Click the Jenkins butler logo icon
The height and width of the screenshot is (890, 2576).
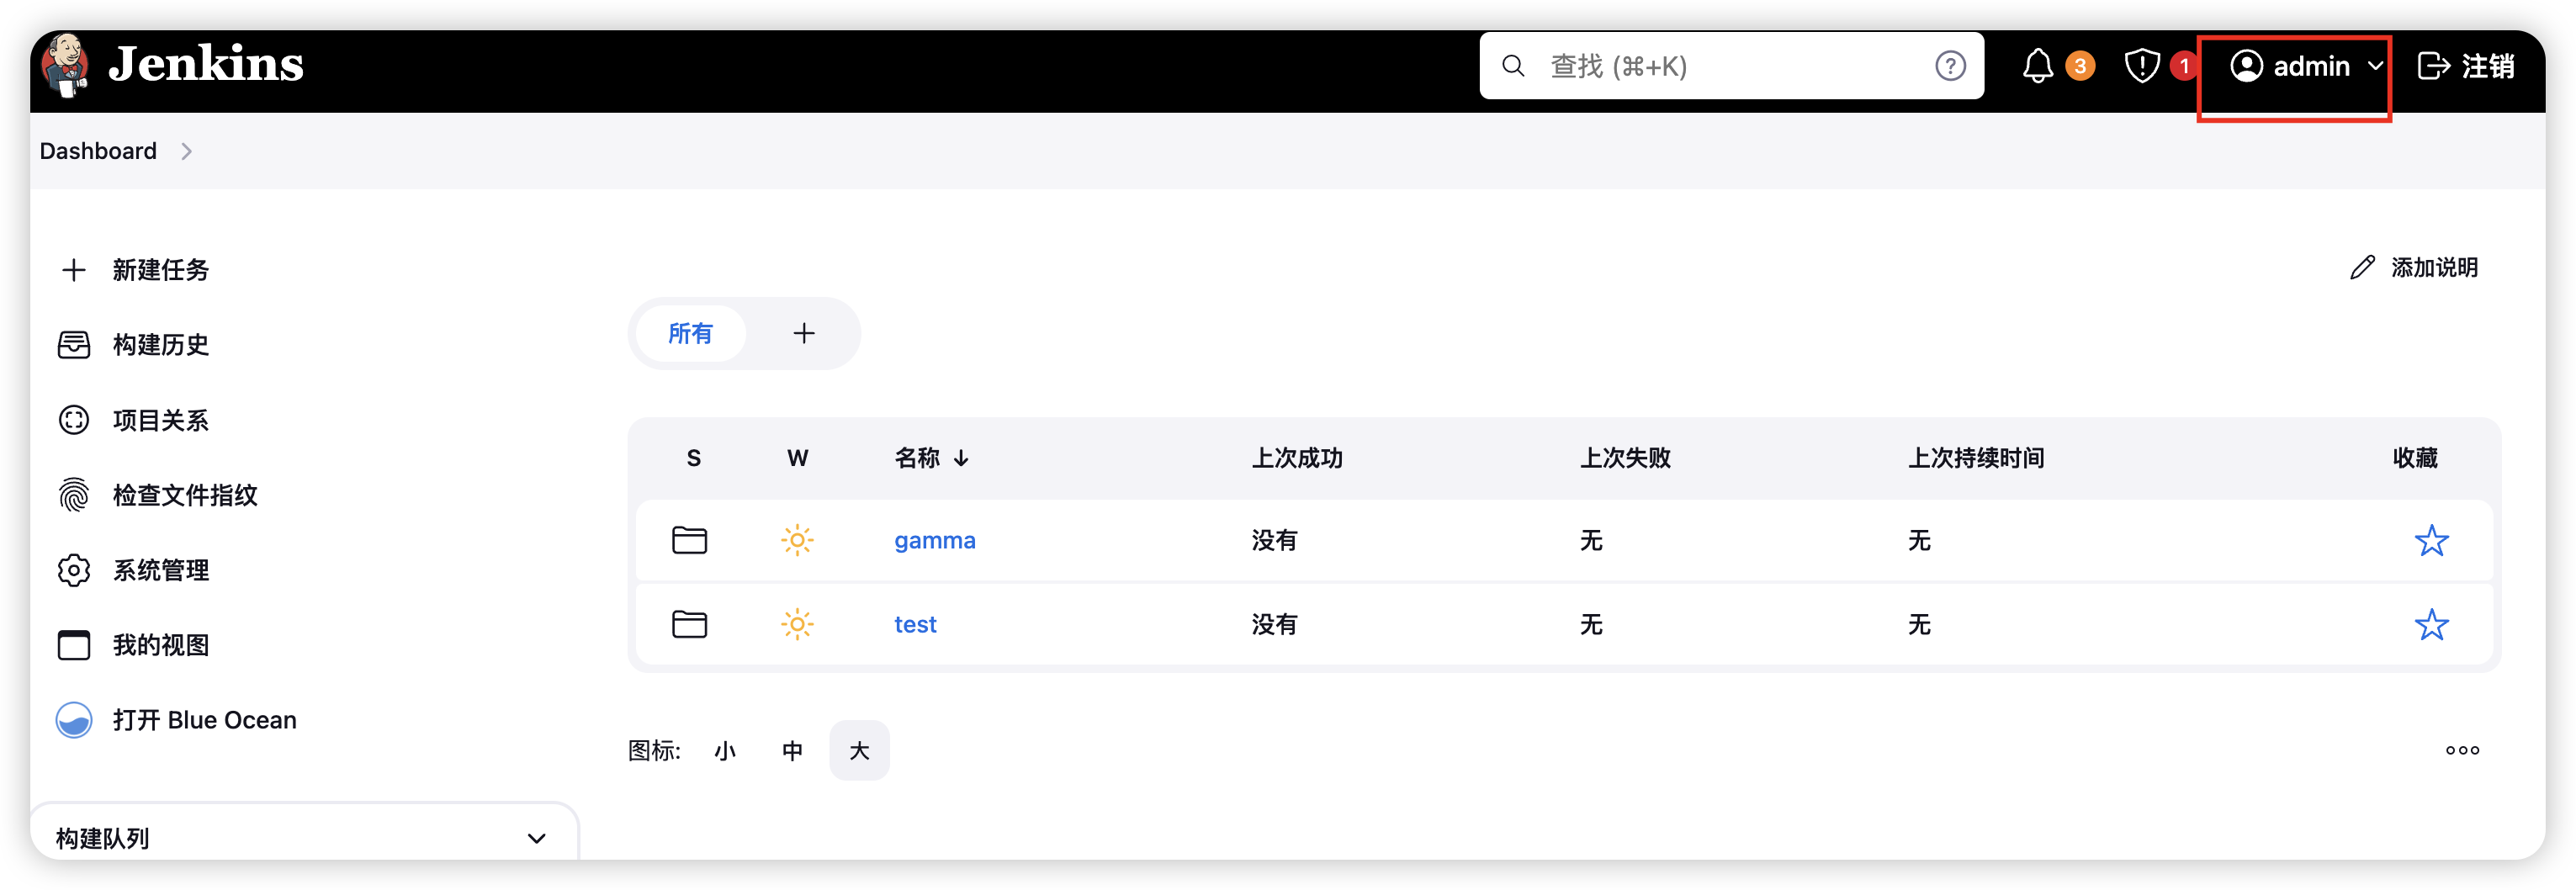[x=66, y=64]
